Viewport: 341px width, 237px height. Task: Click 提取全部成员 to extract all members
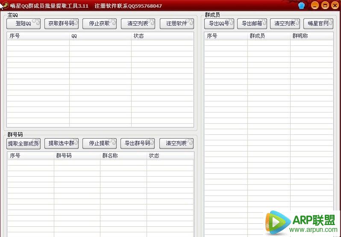[24, 143]
